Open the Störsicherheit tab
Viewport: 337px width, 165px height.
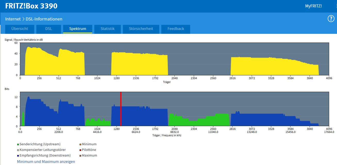click(x=141, y=29)
